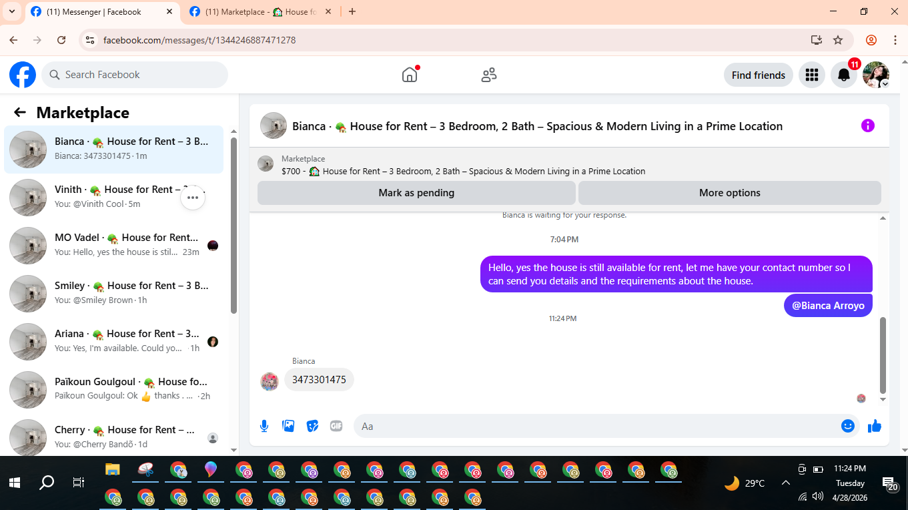This screenshot has width=908, height=510.
Task: Open the Vinith conversation
Action: (x=114, y=198)
